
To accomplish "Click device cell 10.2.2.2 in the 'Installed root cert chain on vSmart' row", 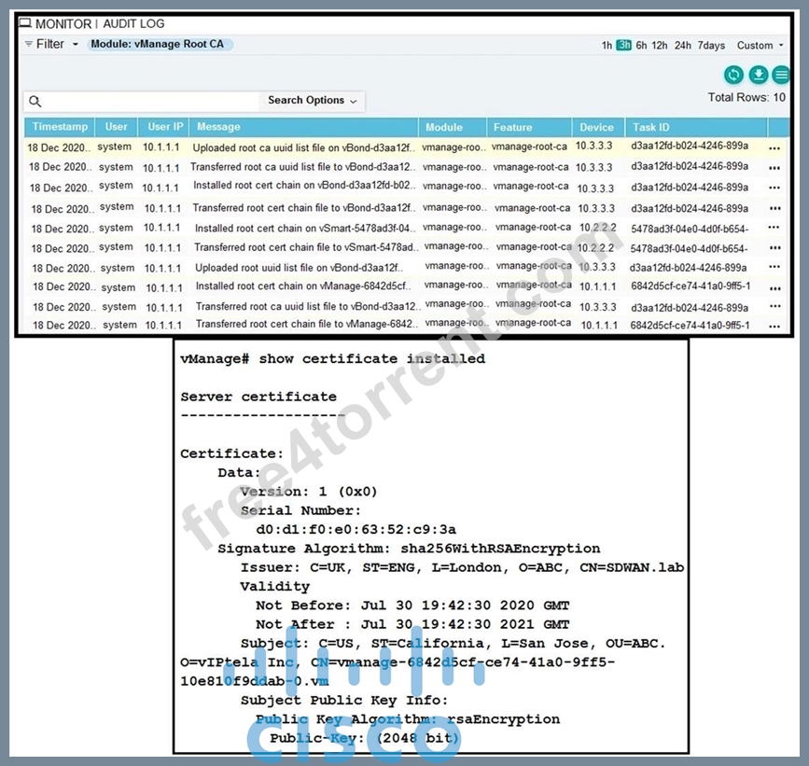I will click(x=597, y=228).
